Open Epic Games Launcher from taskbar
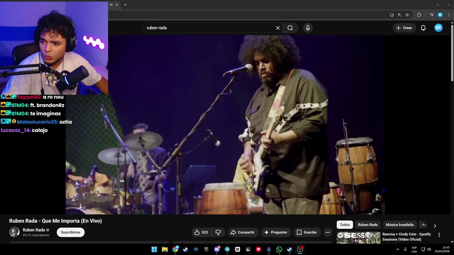454x255 pixels. [206, 249]
